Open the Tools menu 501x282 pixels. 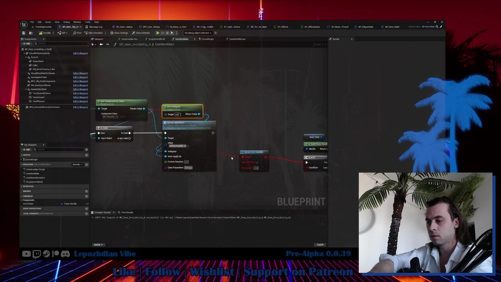pyautogui.click(x=88, y=22)
